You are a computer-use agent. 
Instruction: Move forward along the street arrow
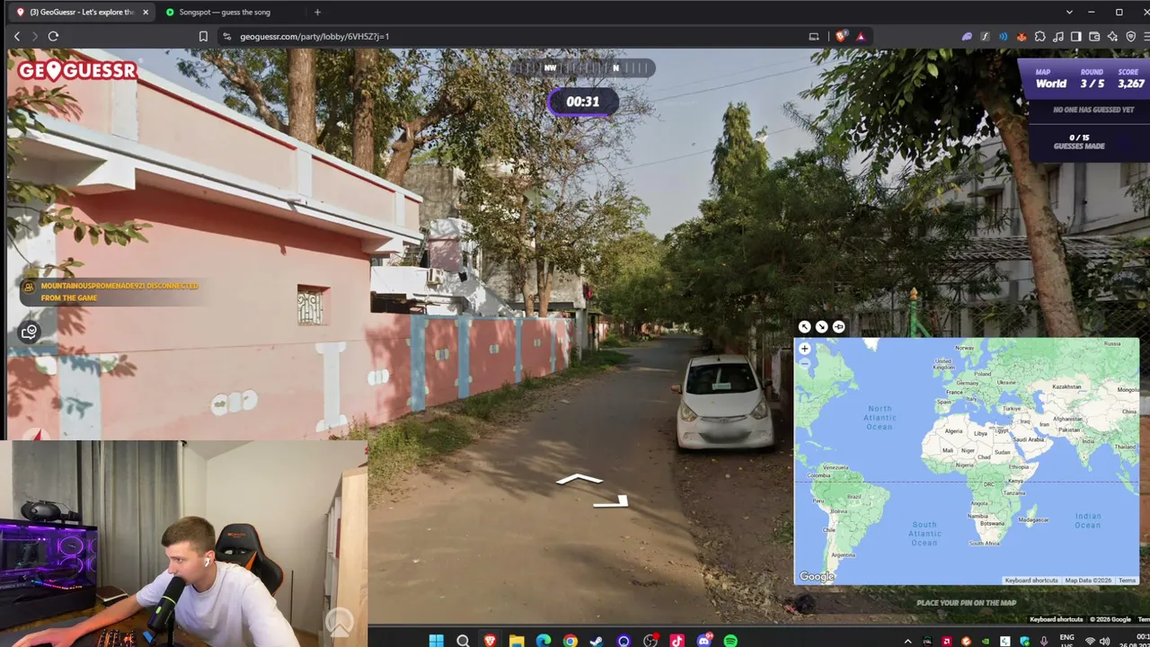579,480
